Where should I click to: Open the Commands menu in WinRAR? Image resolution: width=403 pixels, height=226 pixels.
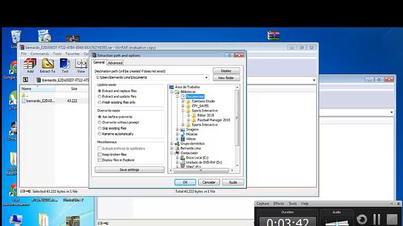[40, 54]
